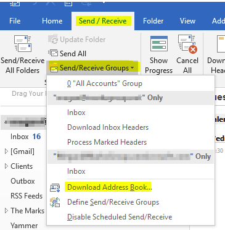
Task: Click the Show Progress label
Action: point(158,66)
